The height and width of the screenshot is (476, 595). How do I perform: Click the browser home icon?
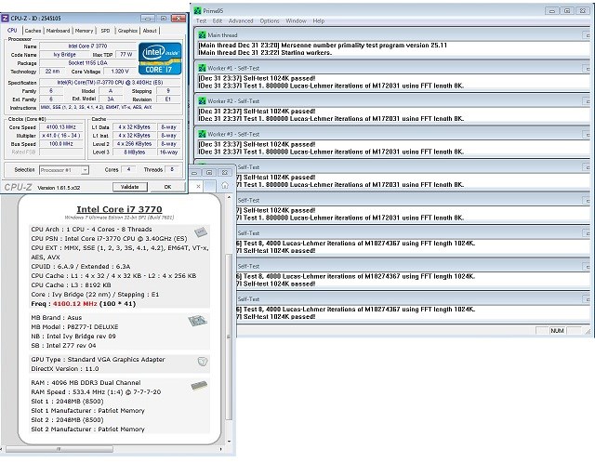[x=225, y=186]
